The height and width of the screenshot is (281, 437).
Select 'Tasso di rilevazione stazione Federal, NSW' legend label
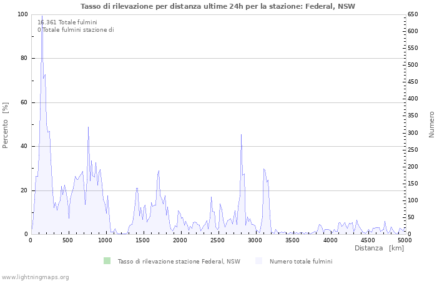pyautogui.click(x=179, y=262)
